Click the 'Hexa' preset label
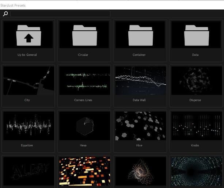Image resolution: width=224 pixels, height=188 pixels. 83,145
